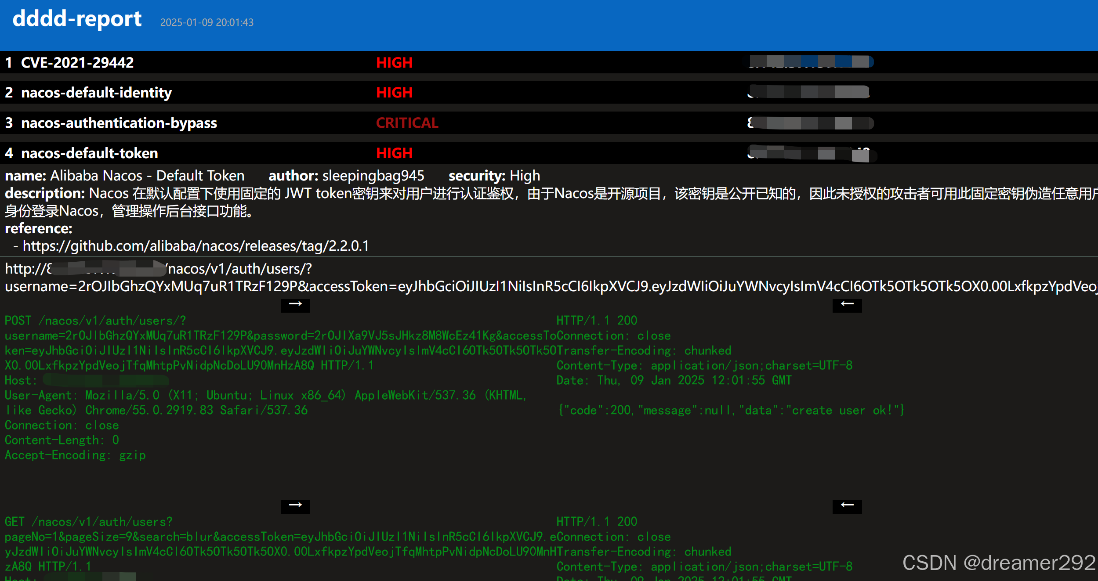Collapse the nacos-default-token row
This screenshot has width=1098, height=581.
coord(89,153)
